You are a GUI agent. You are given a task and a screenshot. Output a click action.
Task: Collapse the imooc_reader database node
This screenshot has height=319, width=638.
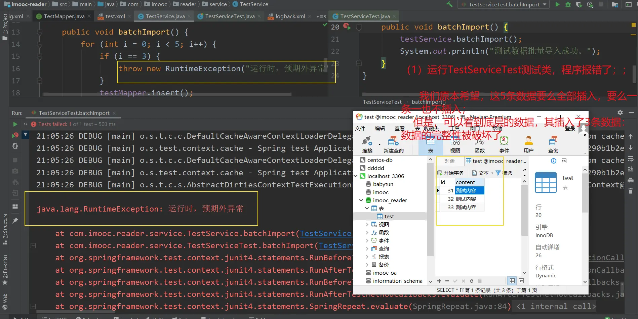(x=361, y=200)
